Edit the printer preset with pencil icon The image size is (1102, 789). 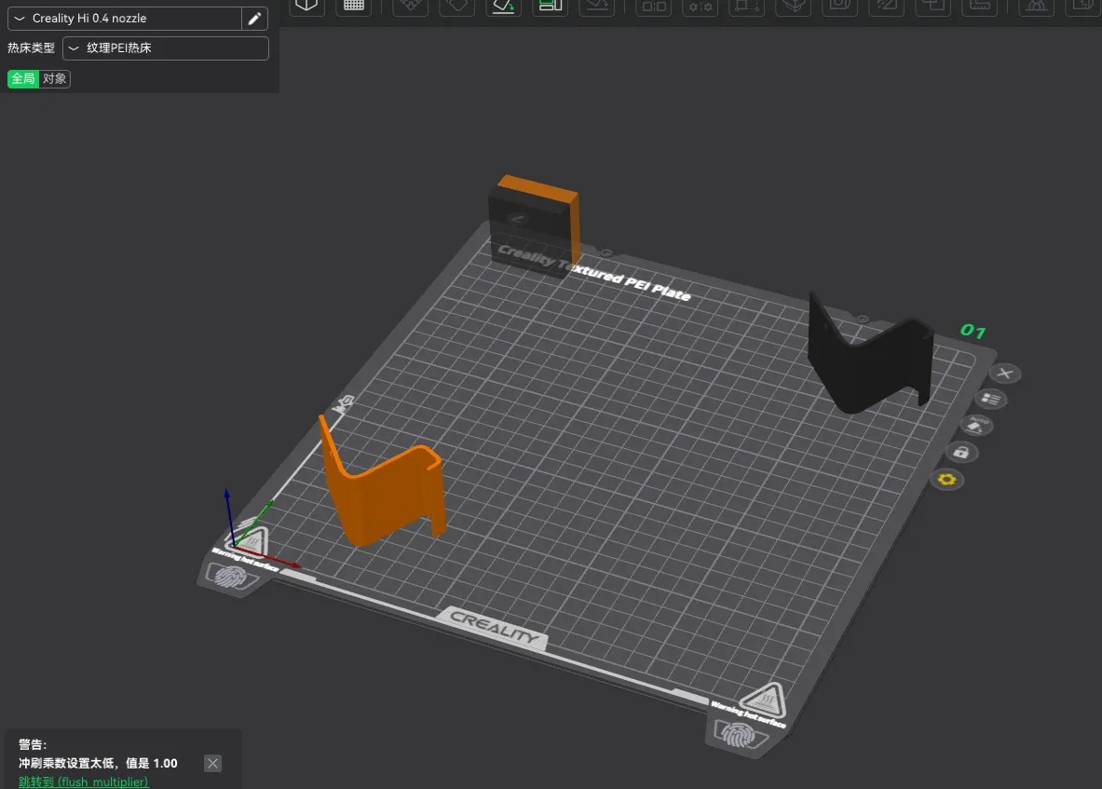254,19
